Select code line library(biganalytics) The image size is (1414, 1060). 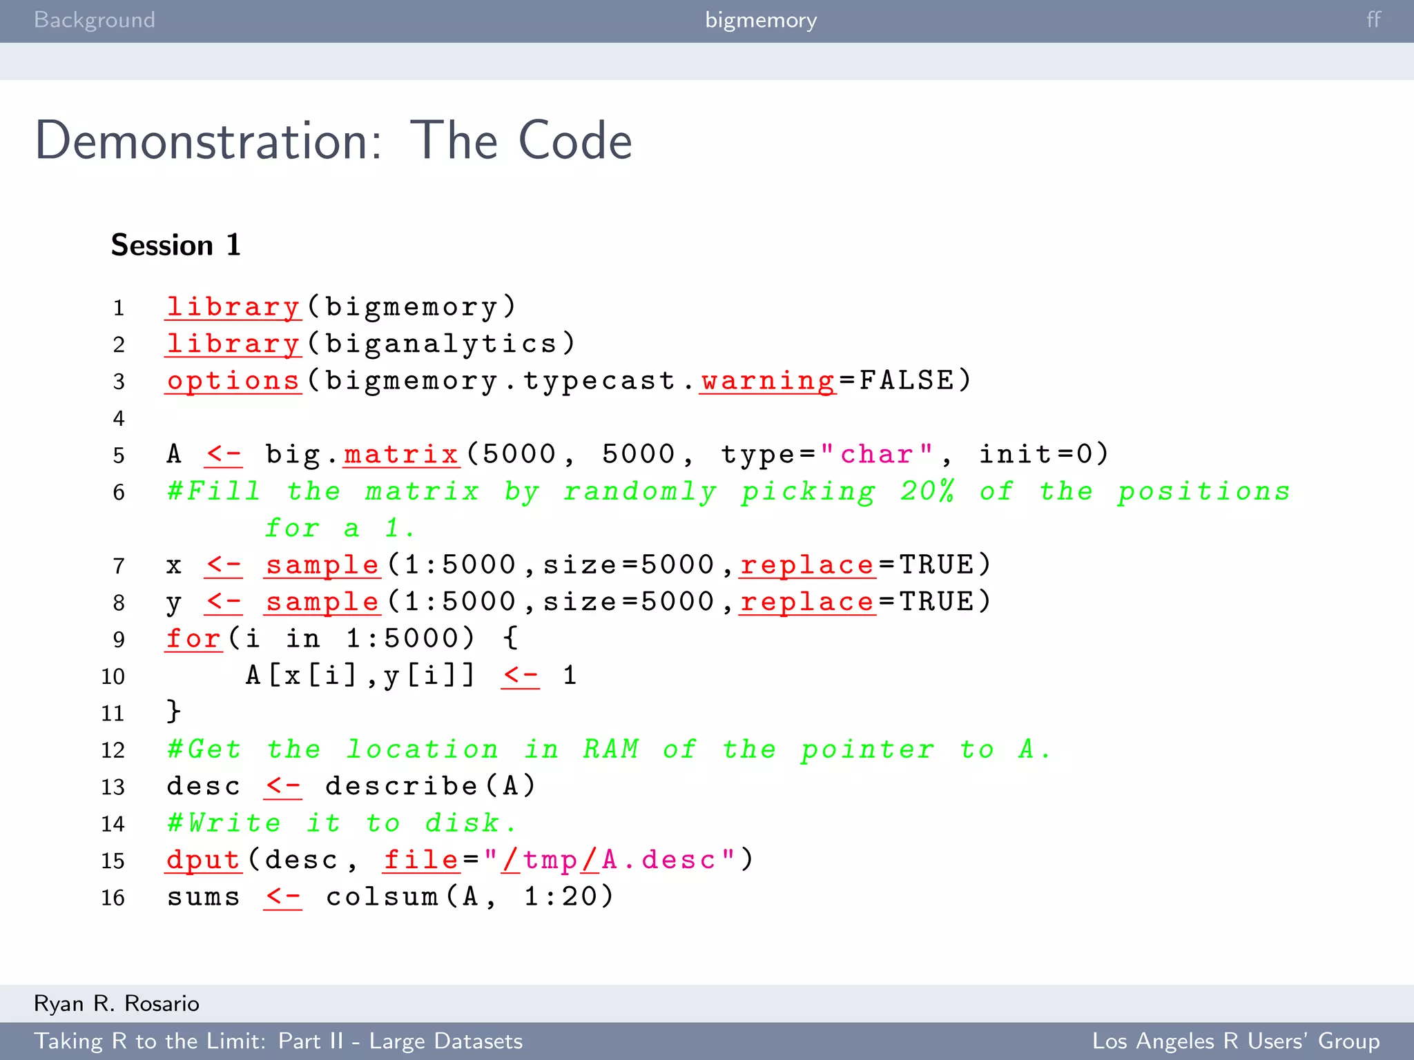(371, 344)
